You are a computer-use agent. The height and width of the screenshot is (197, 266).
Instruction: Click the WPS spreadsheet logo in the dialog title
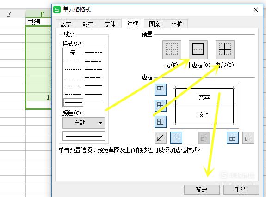(x=57, y=10)
